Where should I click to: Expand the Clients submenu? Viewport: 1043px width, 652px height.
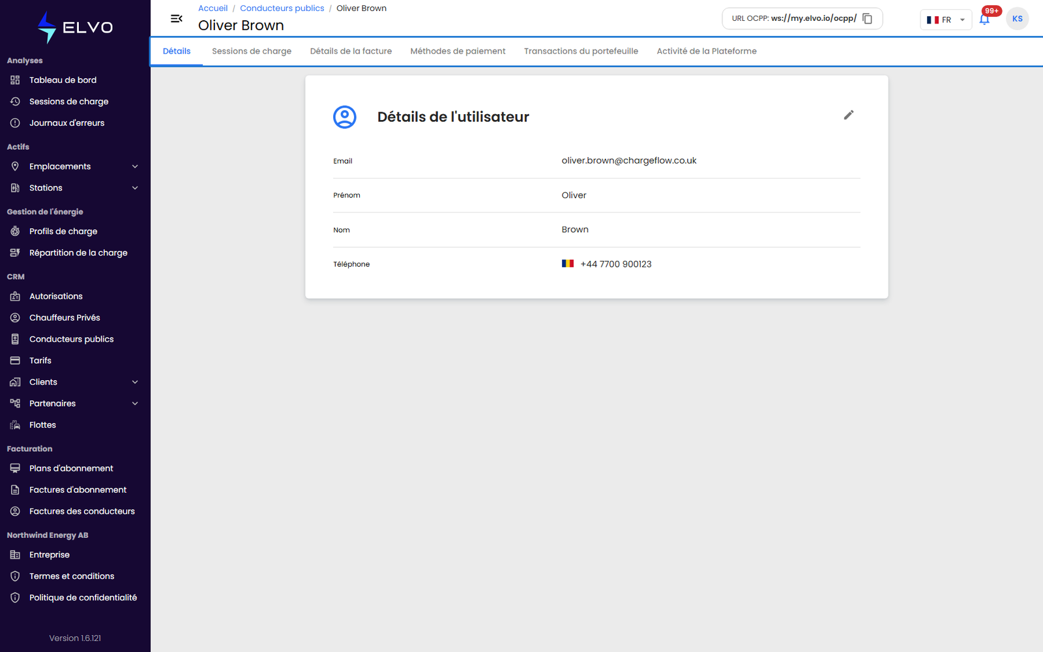click(x=135, y=382)
